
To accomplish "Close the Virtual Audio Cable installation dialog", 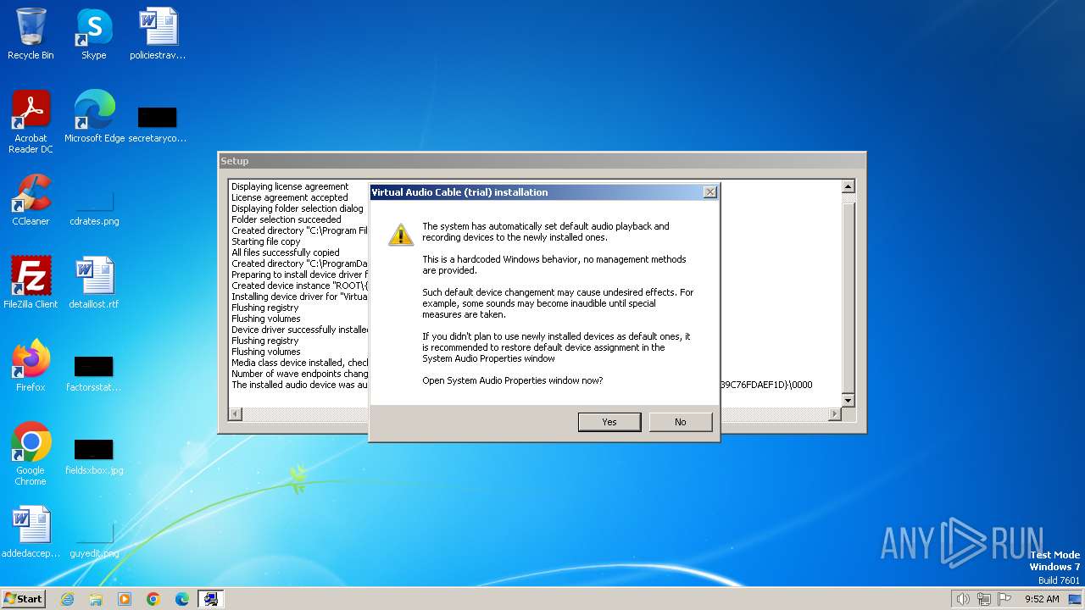I will pyautogui.click(x=710, y=192).
